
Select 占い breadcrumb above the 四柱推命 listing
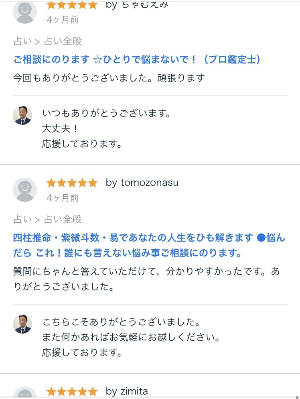click(x=22, y=219)
